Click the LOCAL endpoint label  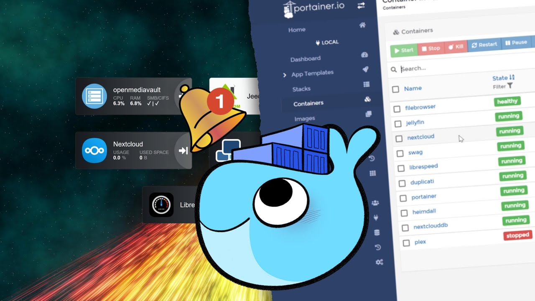click(x=327, y=42)
